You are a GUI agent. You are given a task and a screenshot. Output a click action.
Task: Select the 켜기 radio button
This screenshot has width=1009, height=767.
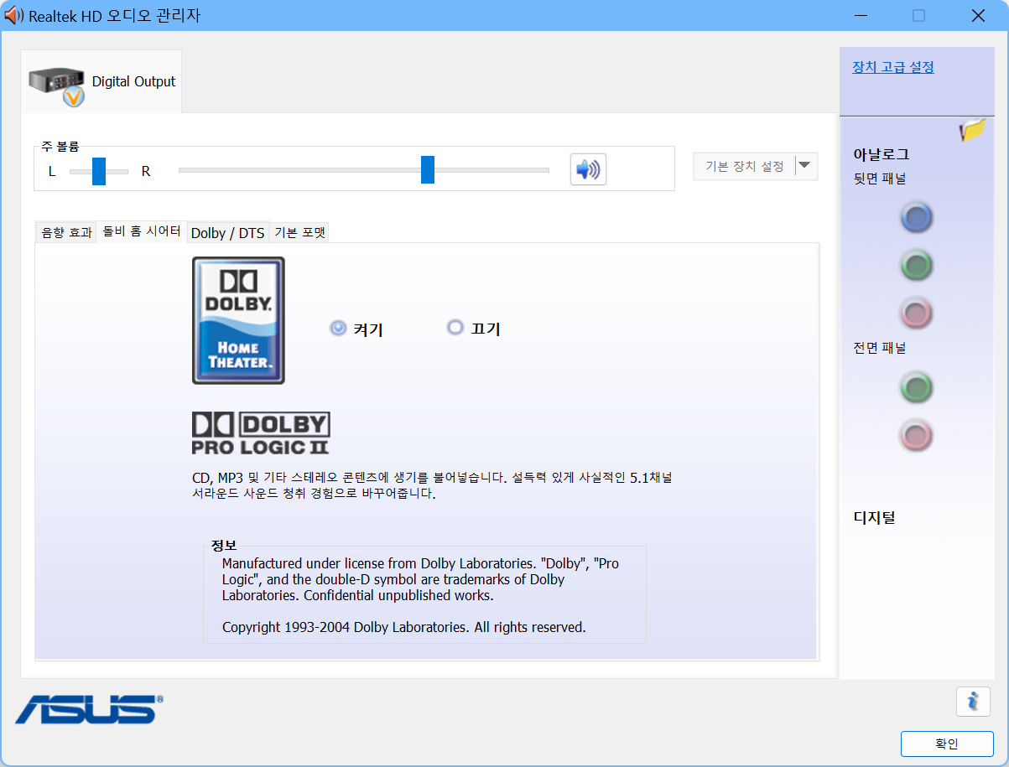(x=338, y=329)
